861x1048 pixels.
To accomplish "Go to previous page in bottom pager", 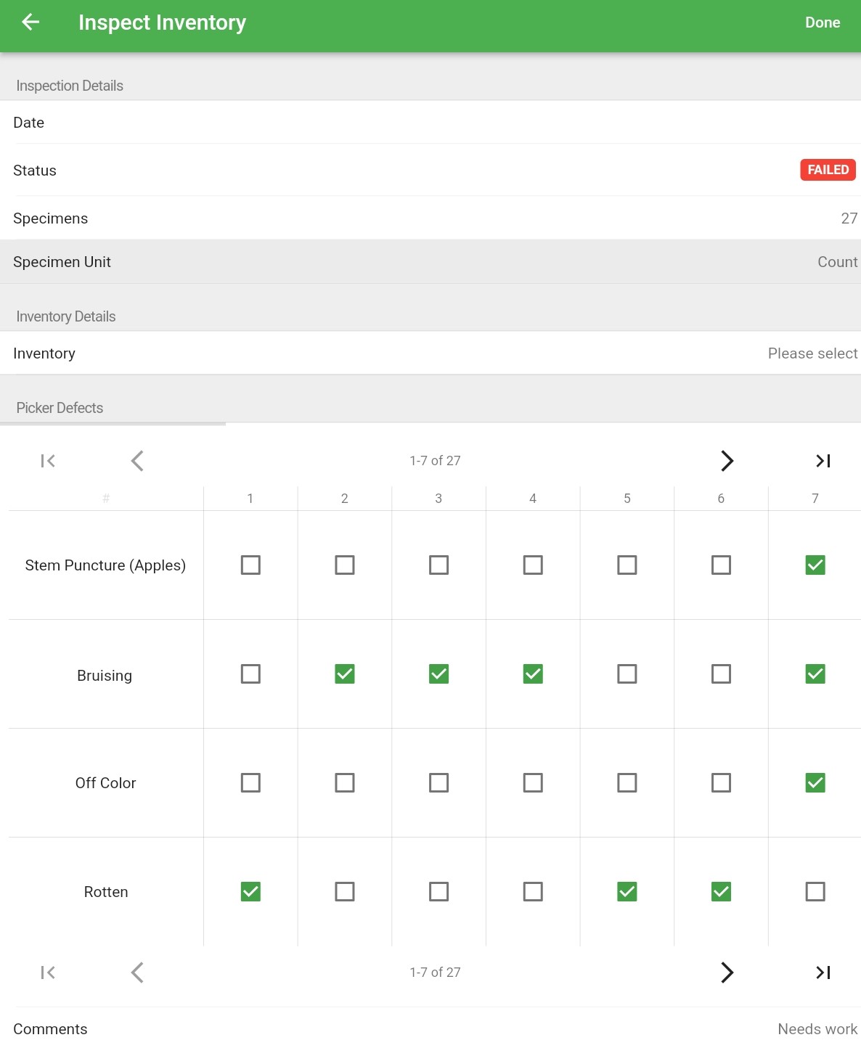I will (x=137, y=973).
